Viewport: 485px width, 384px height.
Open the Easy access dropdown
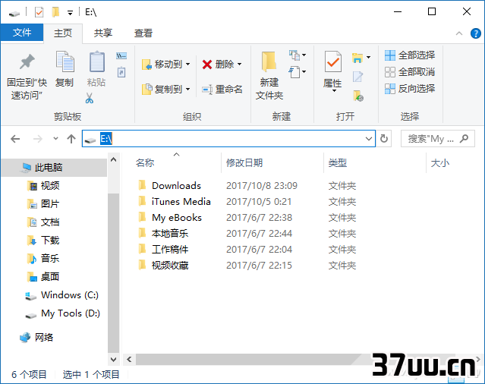298,72
